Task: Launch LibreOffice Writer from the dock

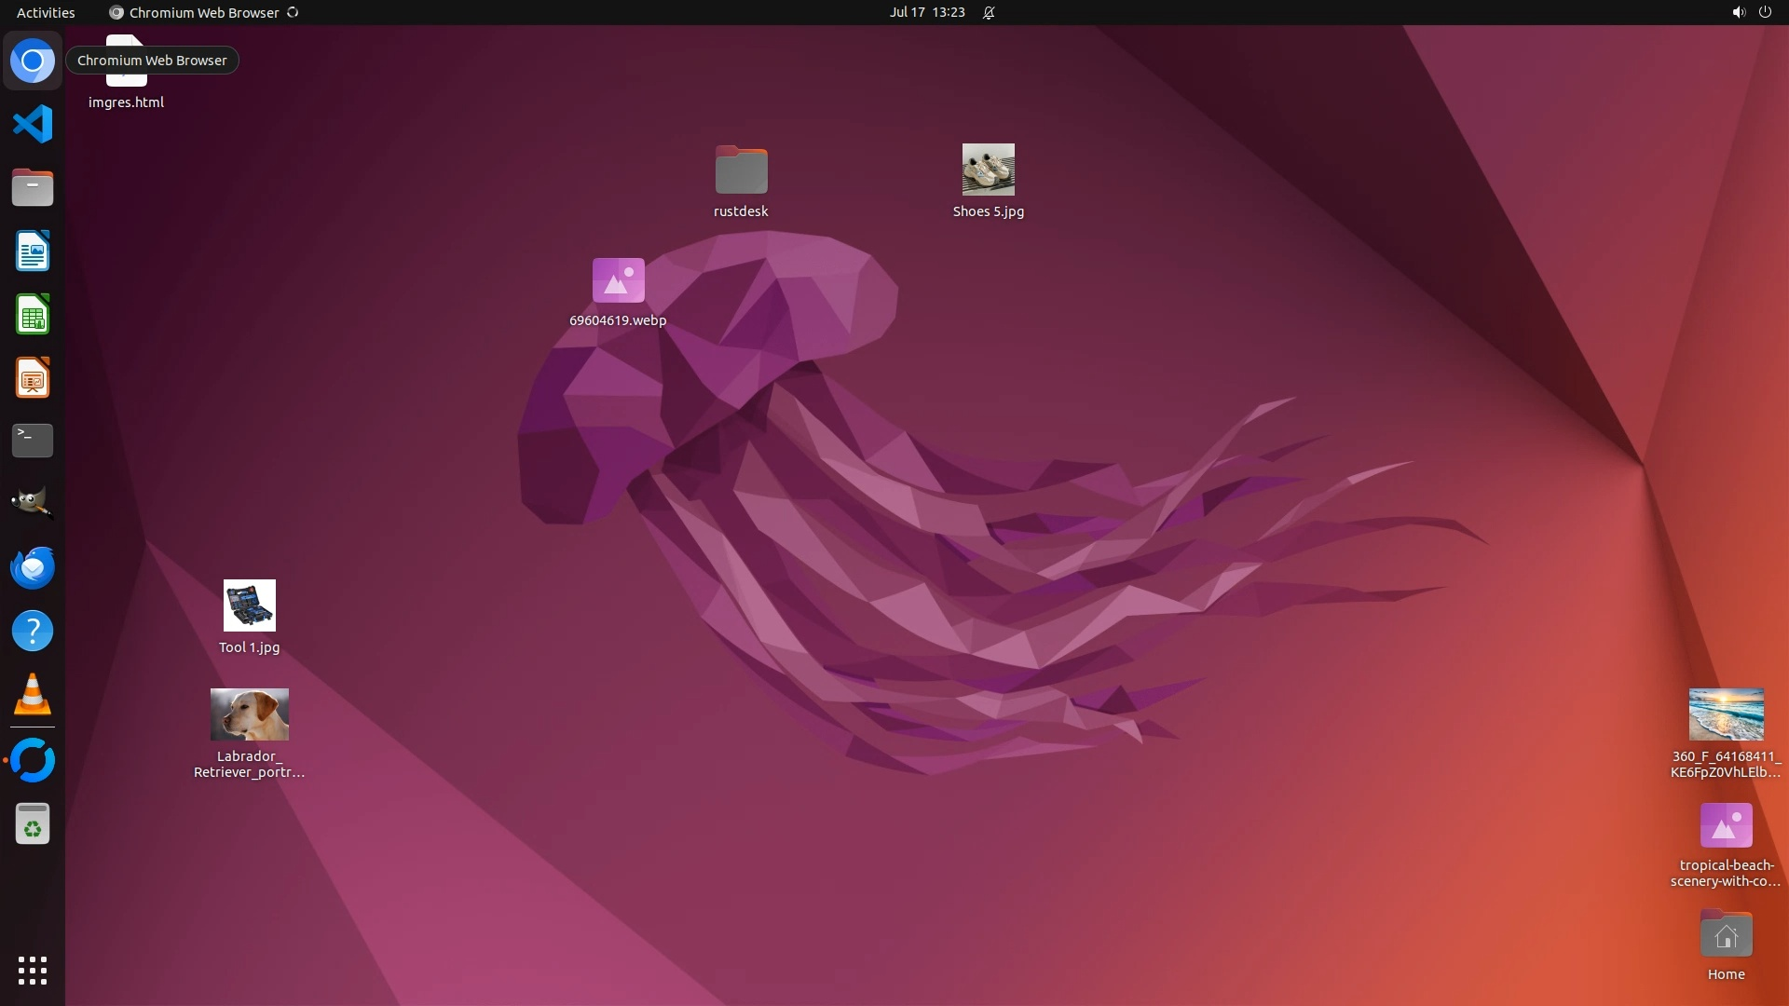Action: point(33,251)
